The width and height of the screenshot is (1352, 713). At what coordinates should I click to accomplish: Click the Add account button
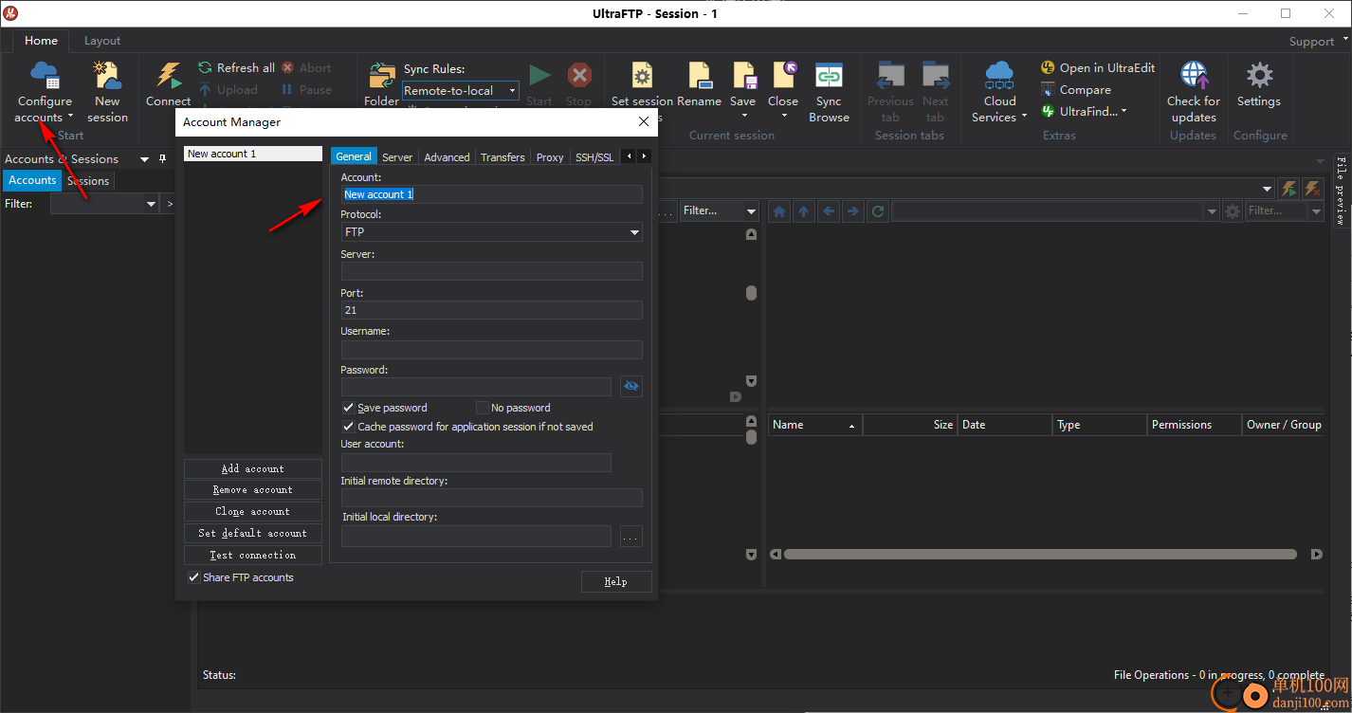(x=253, y=468)
